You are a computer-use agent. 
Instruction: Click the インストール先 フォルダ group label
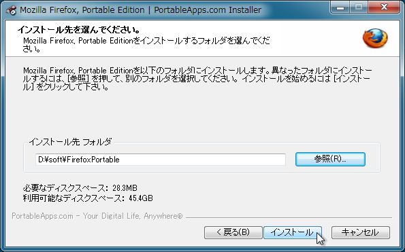click(70, 142)
